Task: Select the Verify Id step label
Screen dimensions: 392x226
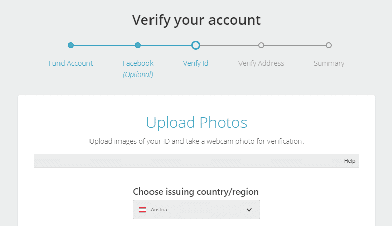Action: point(196,63)
